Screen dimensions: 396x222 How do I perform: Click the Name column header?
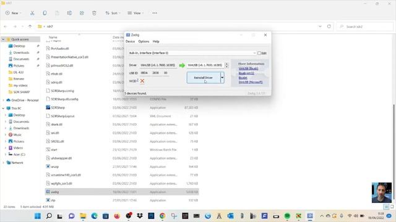coord(53,37)
